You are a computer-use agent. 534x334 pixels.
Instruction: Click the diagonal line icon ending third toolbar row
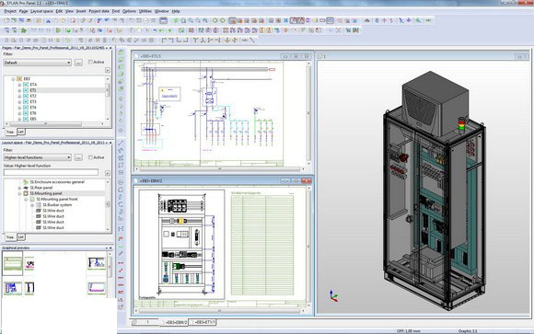[252, 40]
